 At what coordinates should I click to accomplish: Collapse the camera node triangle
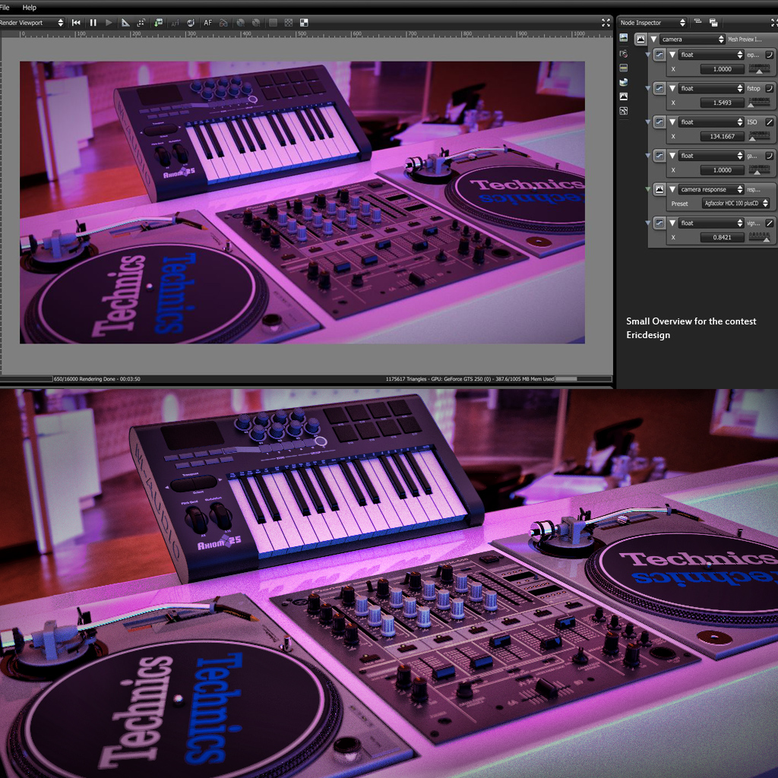653,40
